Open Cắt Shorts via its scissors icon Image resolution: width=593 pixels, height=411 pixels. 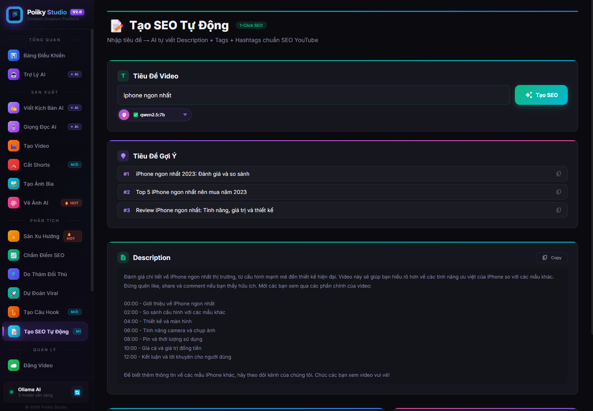pos(14,165)
